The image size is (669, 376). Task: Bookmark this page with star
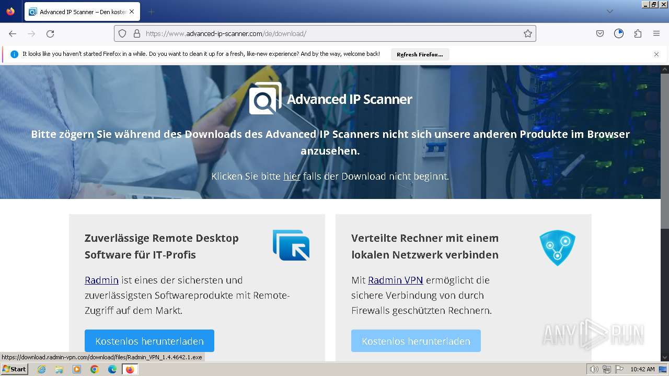[x=528, y=33]
